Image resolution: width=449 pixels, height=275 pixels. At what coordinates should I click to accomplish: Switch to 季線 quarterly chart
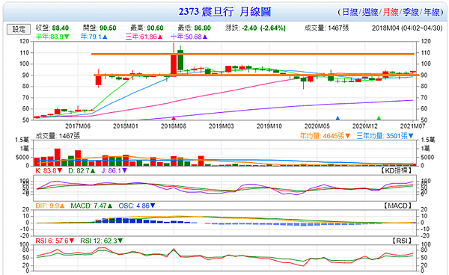(x=411, y=12)
